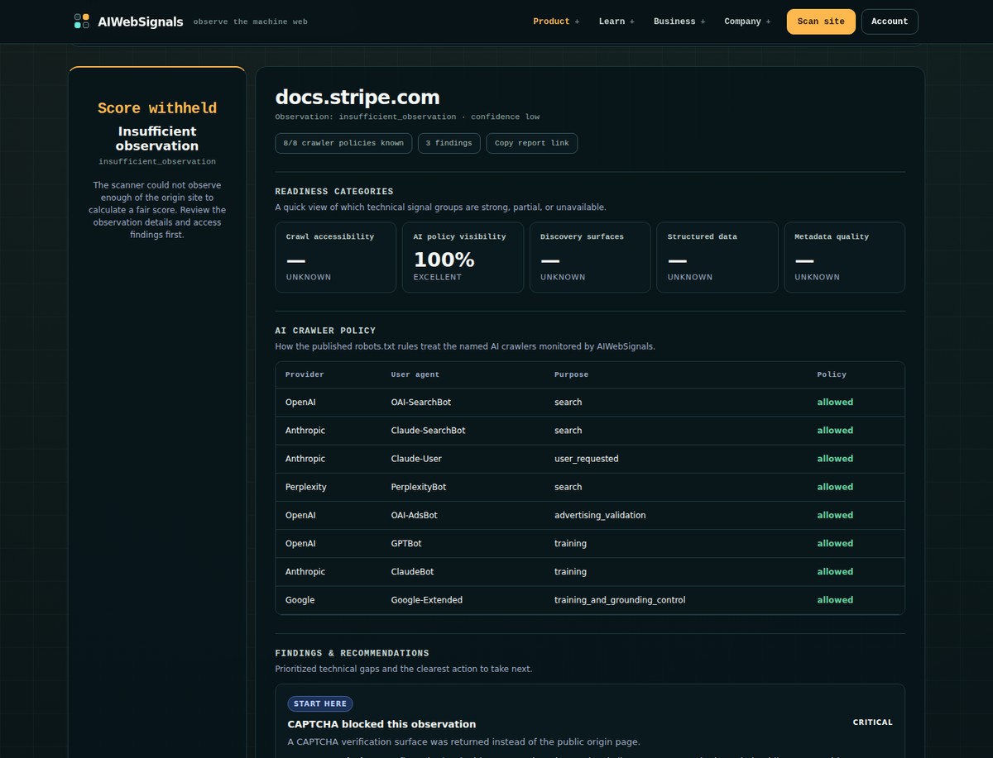Click the advertising_validation purpose cell
The image size is (993, 758).
[x=600, y=515]
